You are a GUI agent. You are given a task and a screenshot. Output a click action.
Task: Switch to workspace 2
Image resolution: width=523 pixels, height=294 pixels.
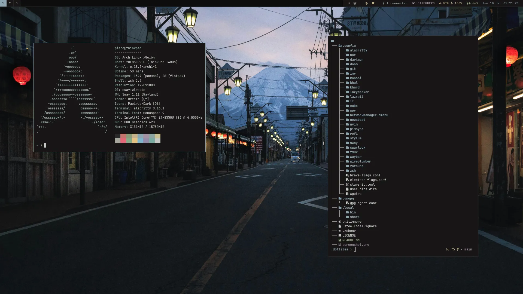tap(10, 3)
